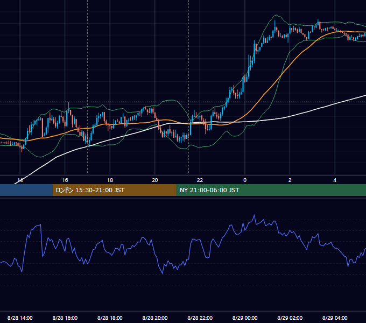Click the hour label 20 on price chart axis

pyautogui.click(x=155, y=180)
